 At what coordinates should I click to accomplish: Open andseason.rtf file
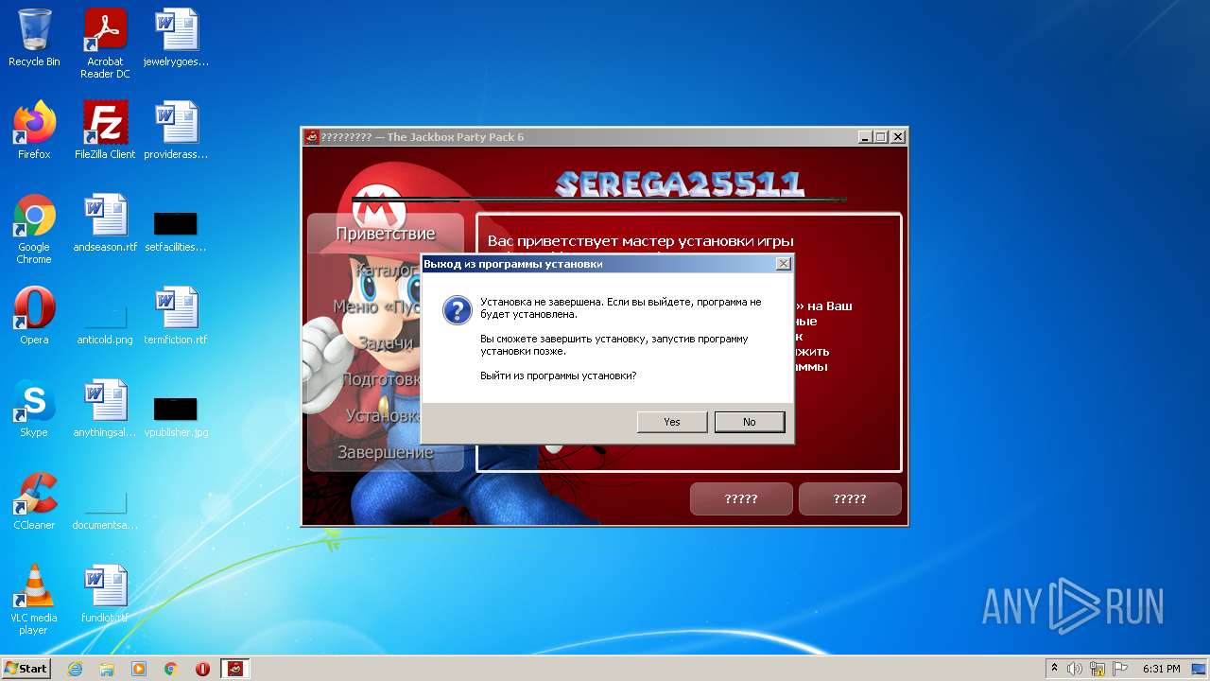tap(105, 223)
